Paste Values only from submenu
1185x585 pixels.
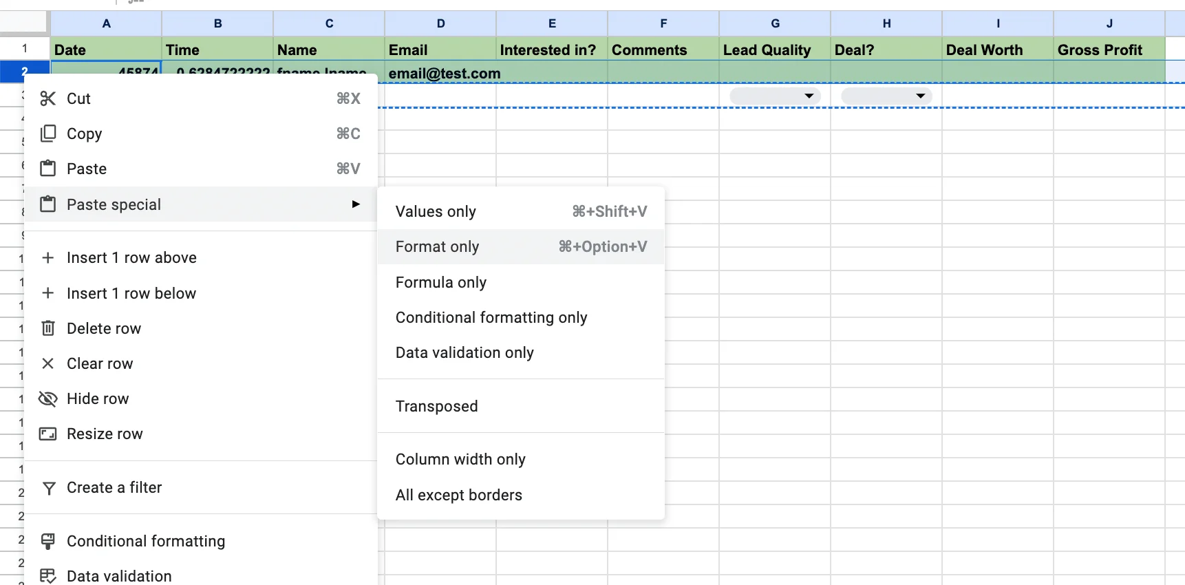(x=521, y=211)
